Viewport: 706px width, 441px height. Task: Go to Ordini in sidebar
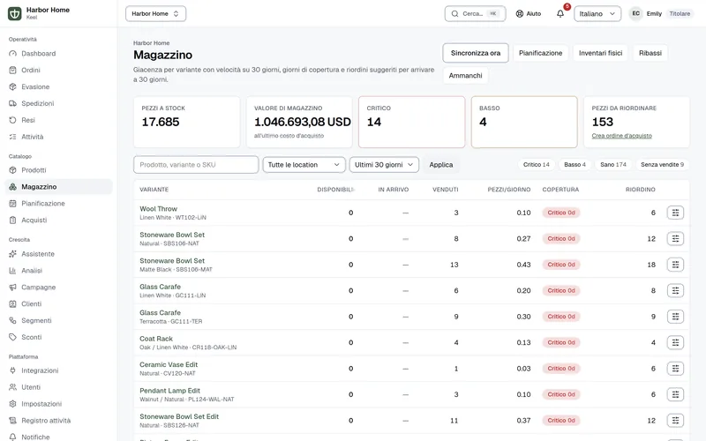pos(58,71)
